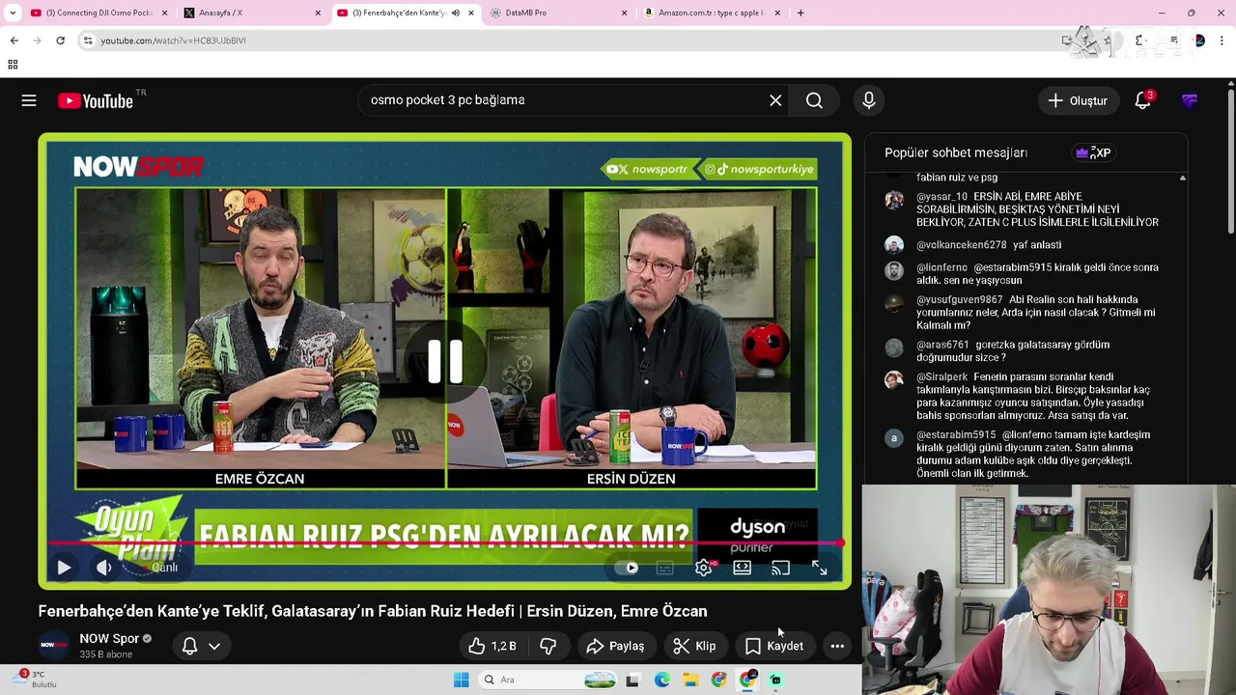The height and width of the screenshot is (695, 1236).
Task: Launch Microsoft Edge from taskbar
Action: (661, 680)
